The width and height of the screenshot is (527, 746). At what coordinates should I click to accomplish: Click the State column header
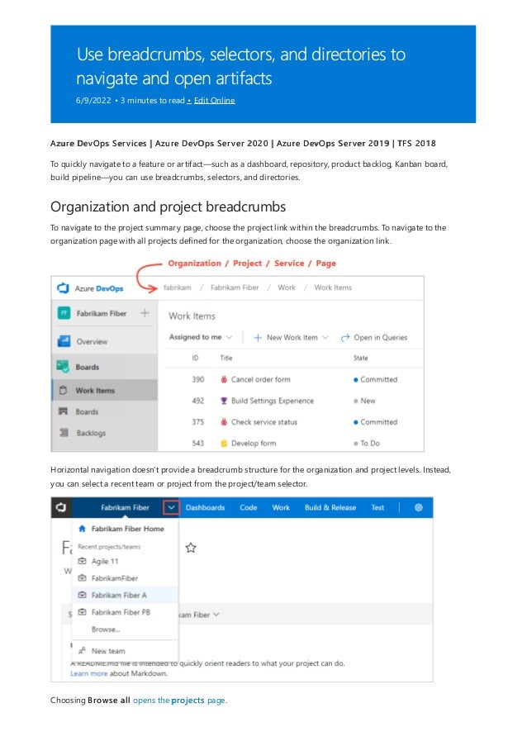360,358
